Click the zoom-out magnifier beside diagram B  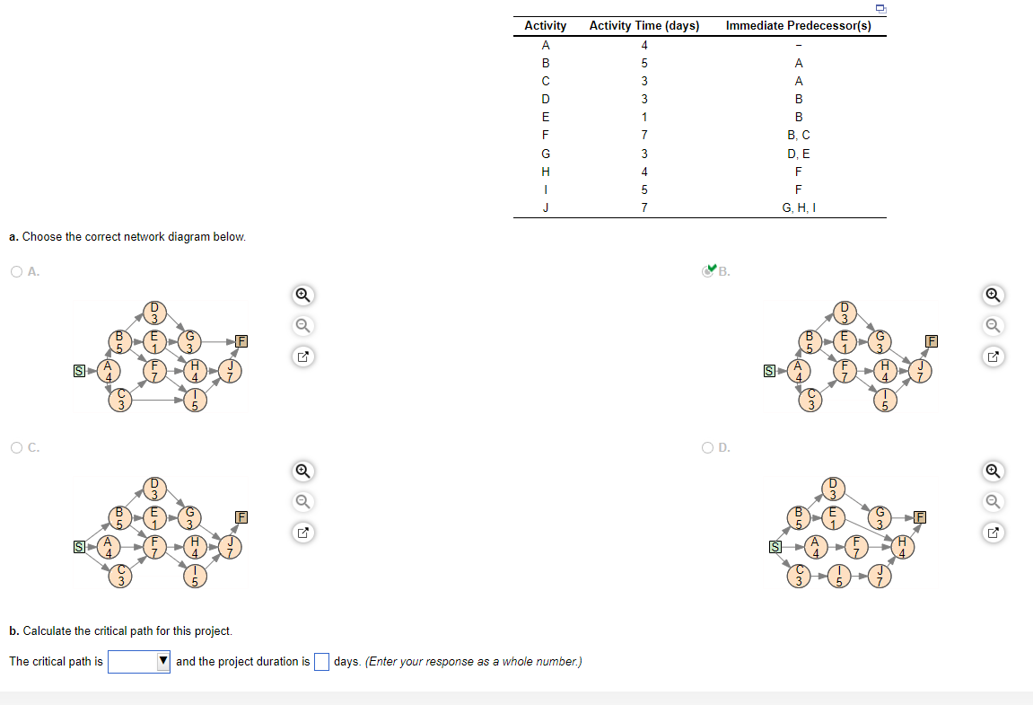(992, 325)
